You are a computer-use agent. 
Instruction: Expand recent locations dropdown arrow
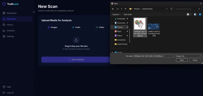point(122,9)
